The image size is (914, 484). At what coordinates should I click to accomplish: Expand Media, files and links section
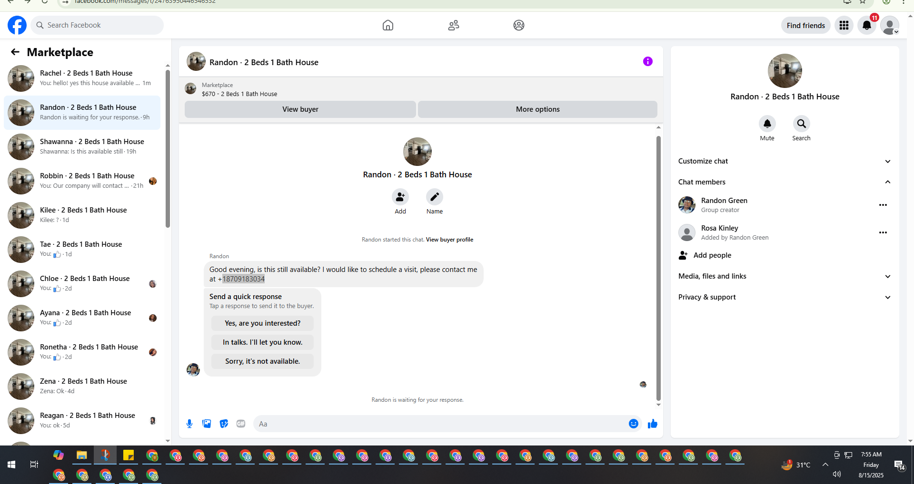[785, 276]
